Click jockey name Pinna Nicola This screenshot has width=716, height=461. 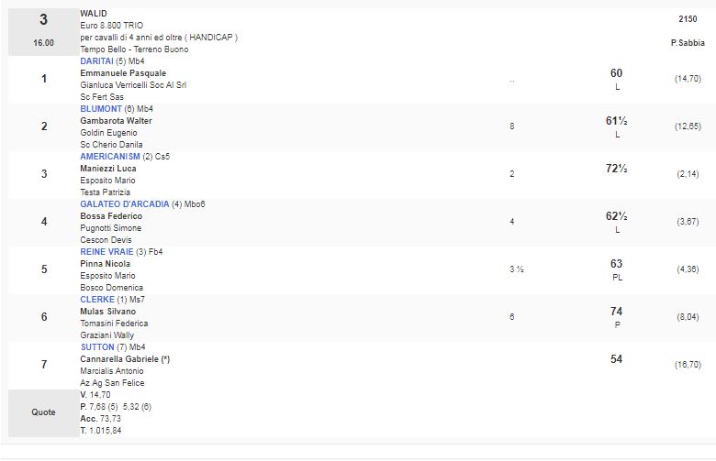click(106, 264)
